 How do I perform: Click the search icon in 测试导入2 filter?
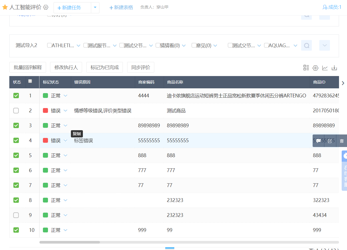pyautogui.click(x=306, y=46)
